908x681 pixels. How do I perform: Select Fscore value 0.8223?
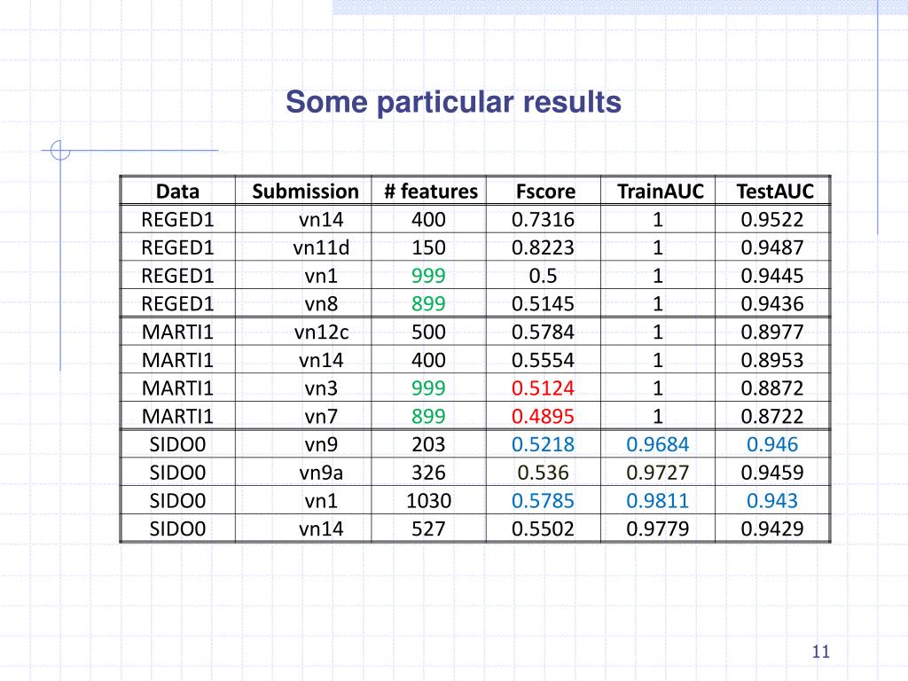(x=544, y=248)
